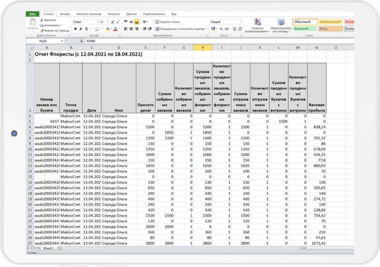The image size is (380, 267).
Task: Apply yellow fill color bucket
Action: [x=107, y=29]
